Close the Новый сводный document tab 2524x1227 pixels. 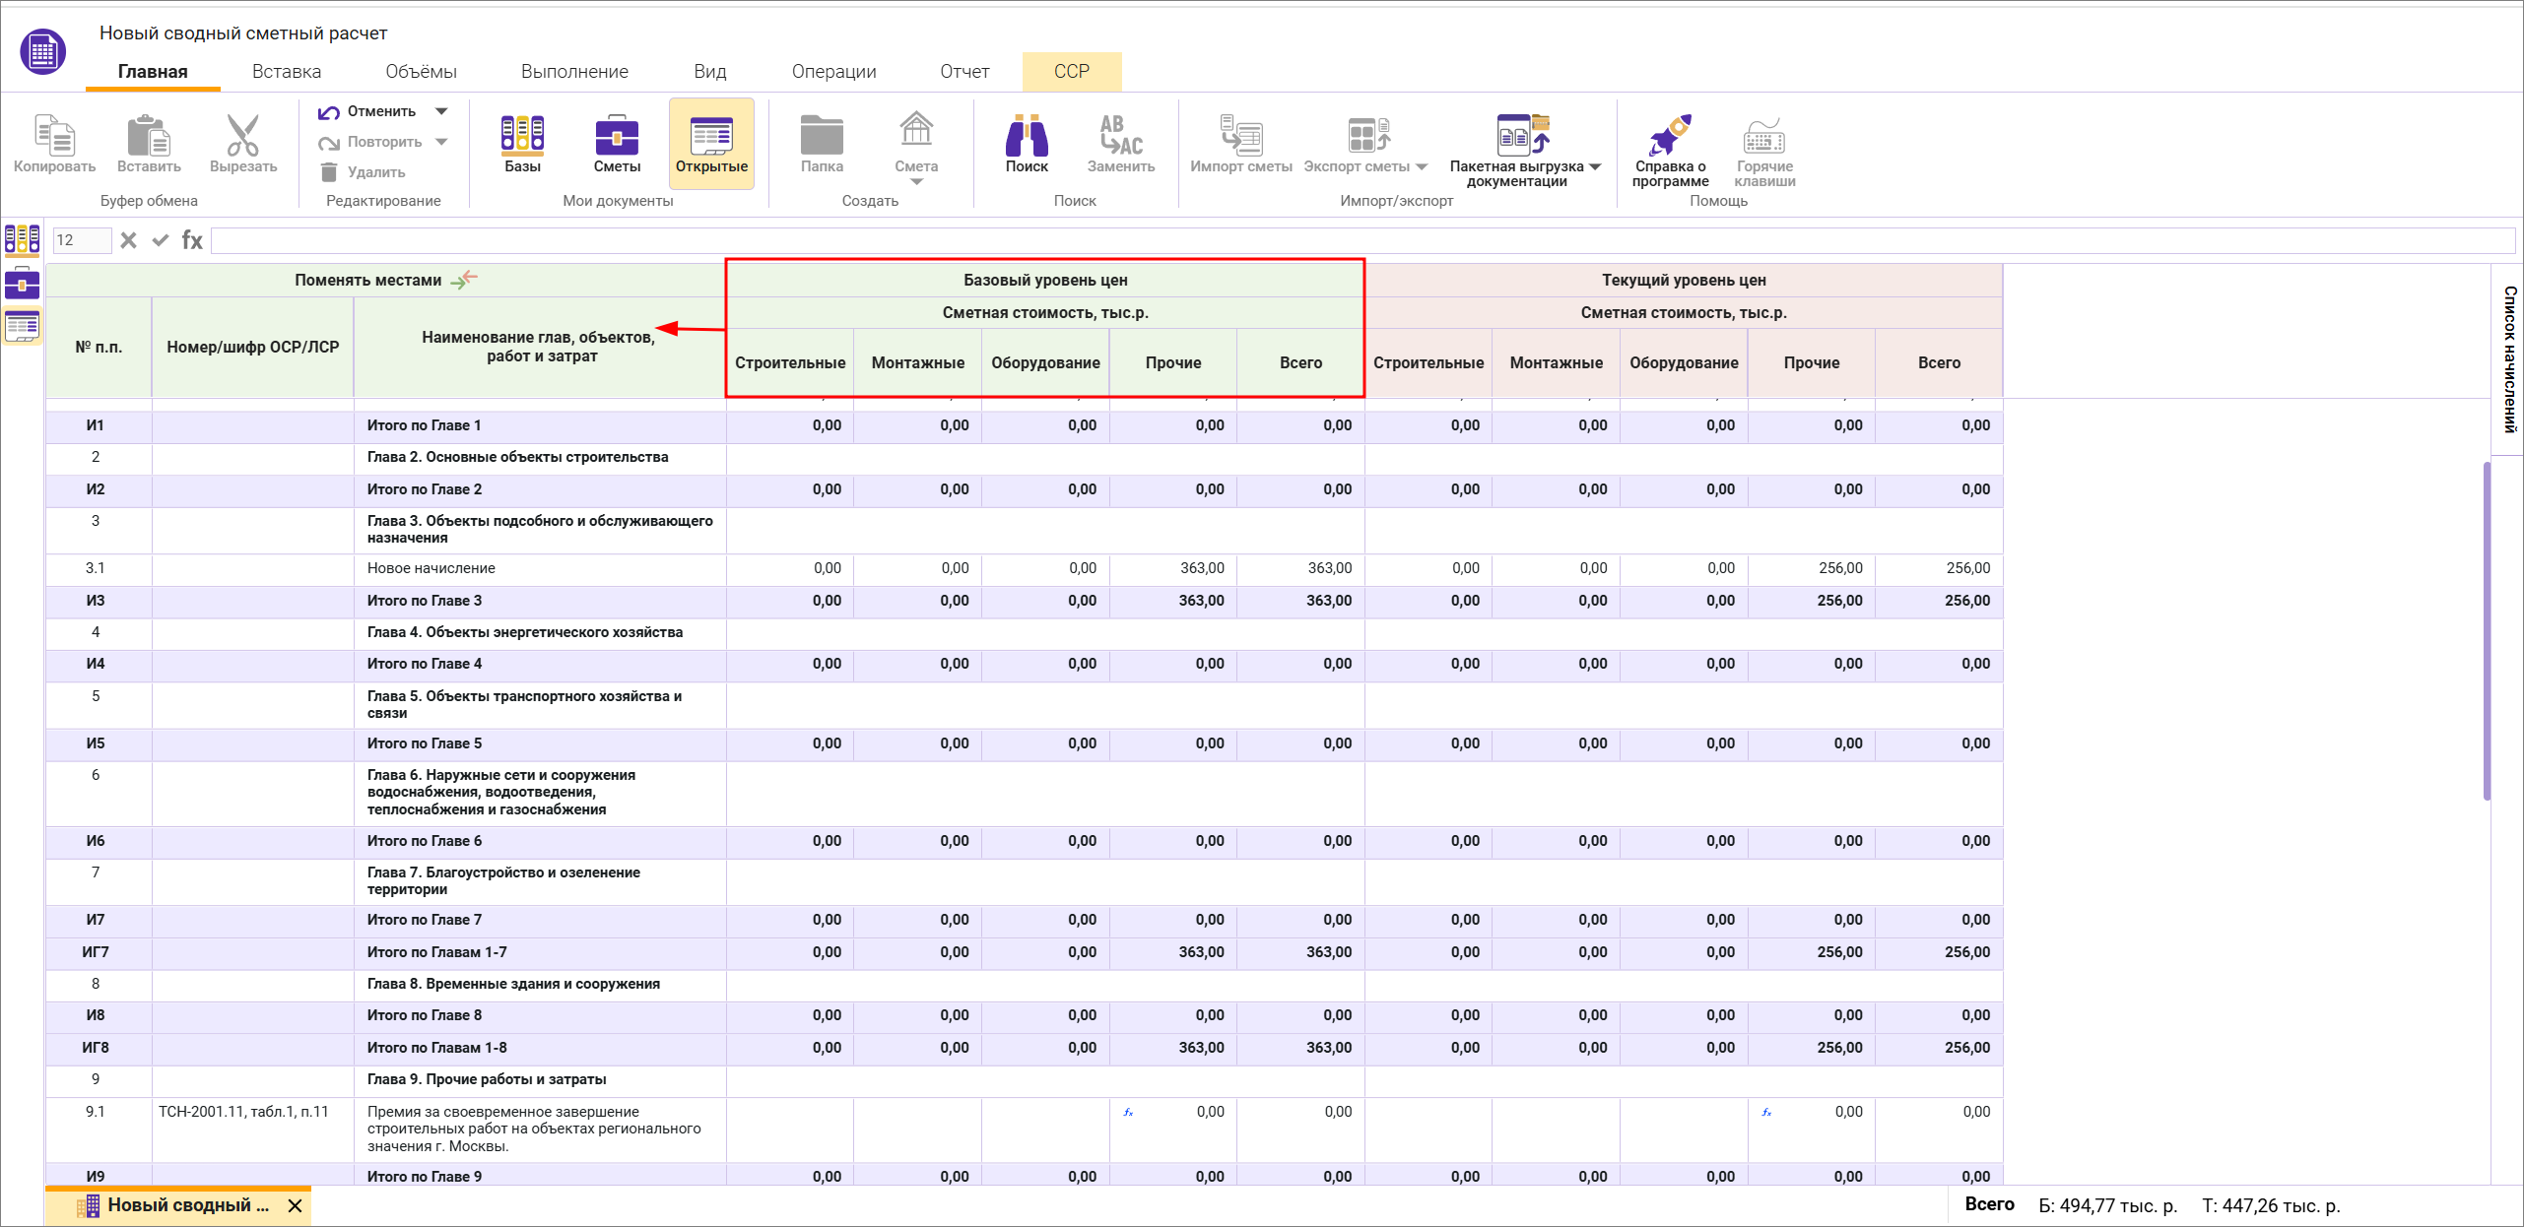click(x=295, y=1205)
